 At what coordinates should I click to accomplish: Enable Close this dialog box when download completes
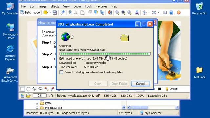(x=61, y=72)
